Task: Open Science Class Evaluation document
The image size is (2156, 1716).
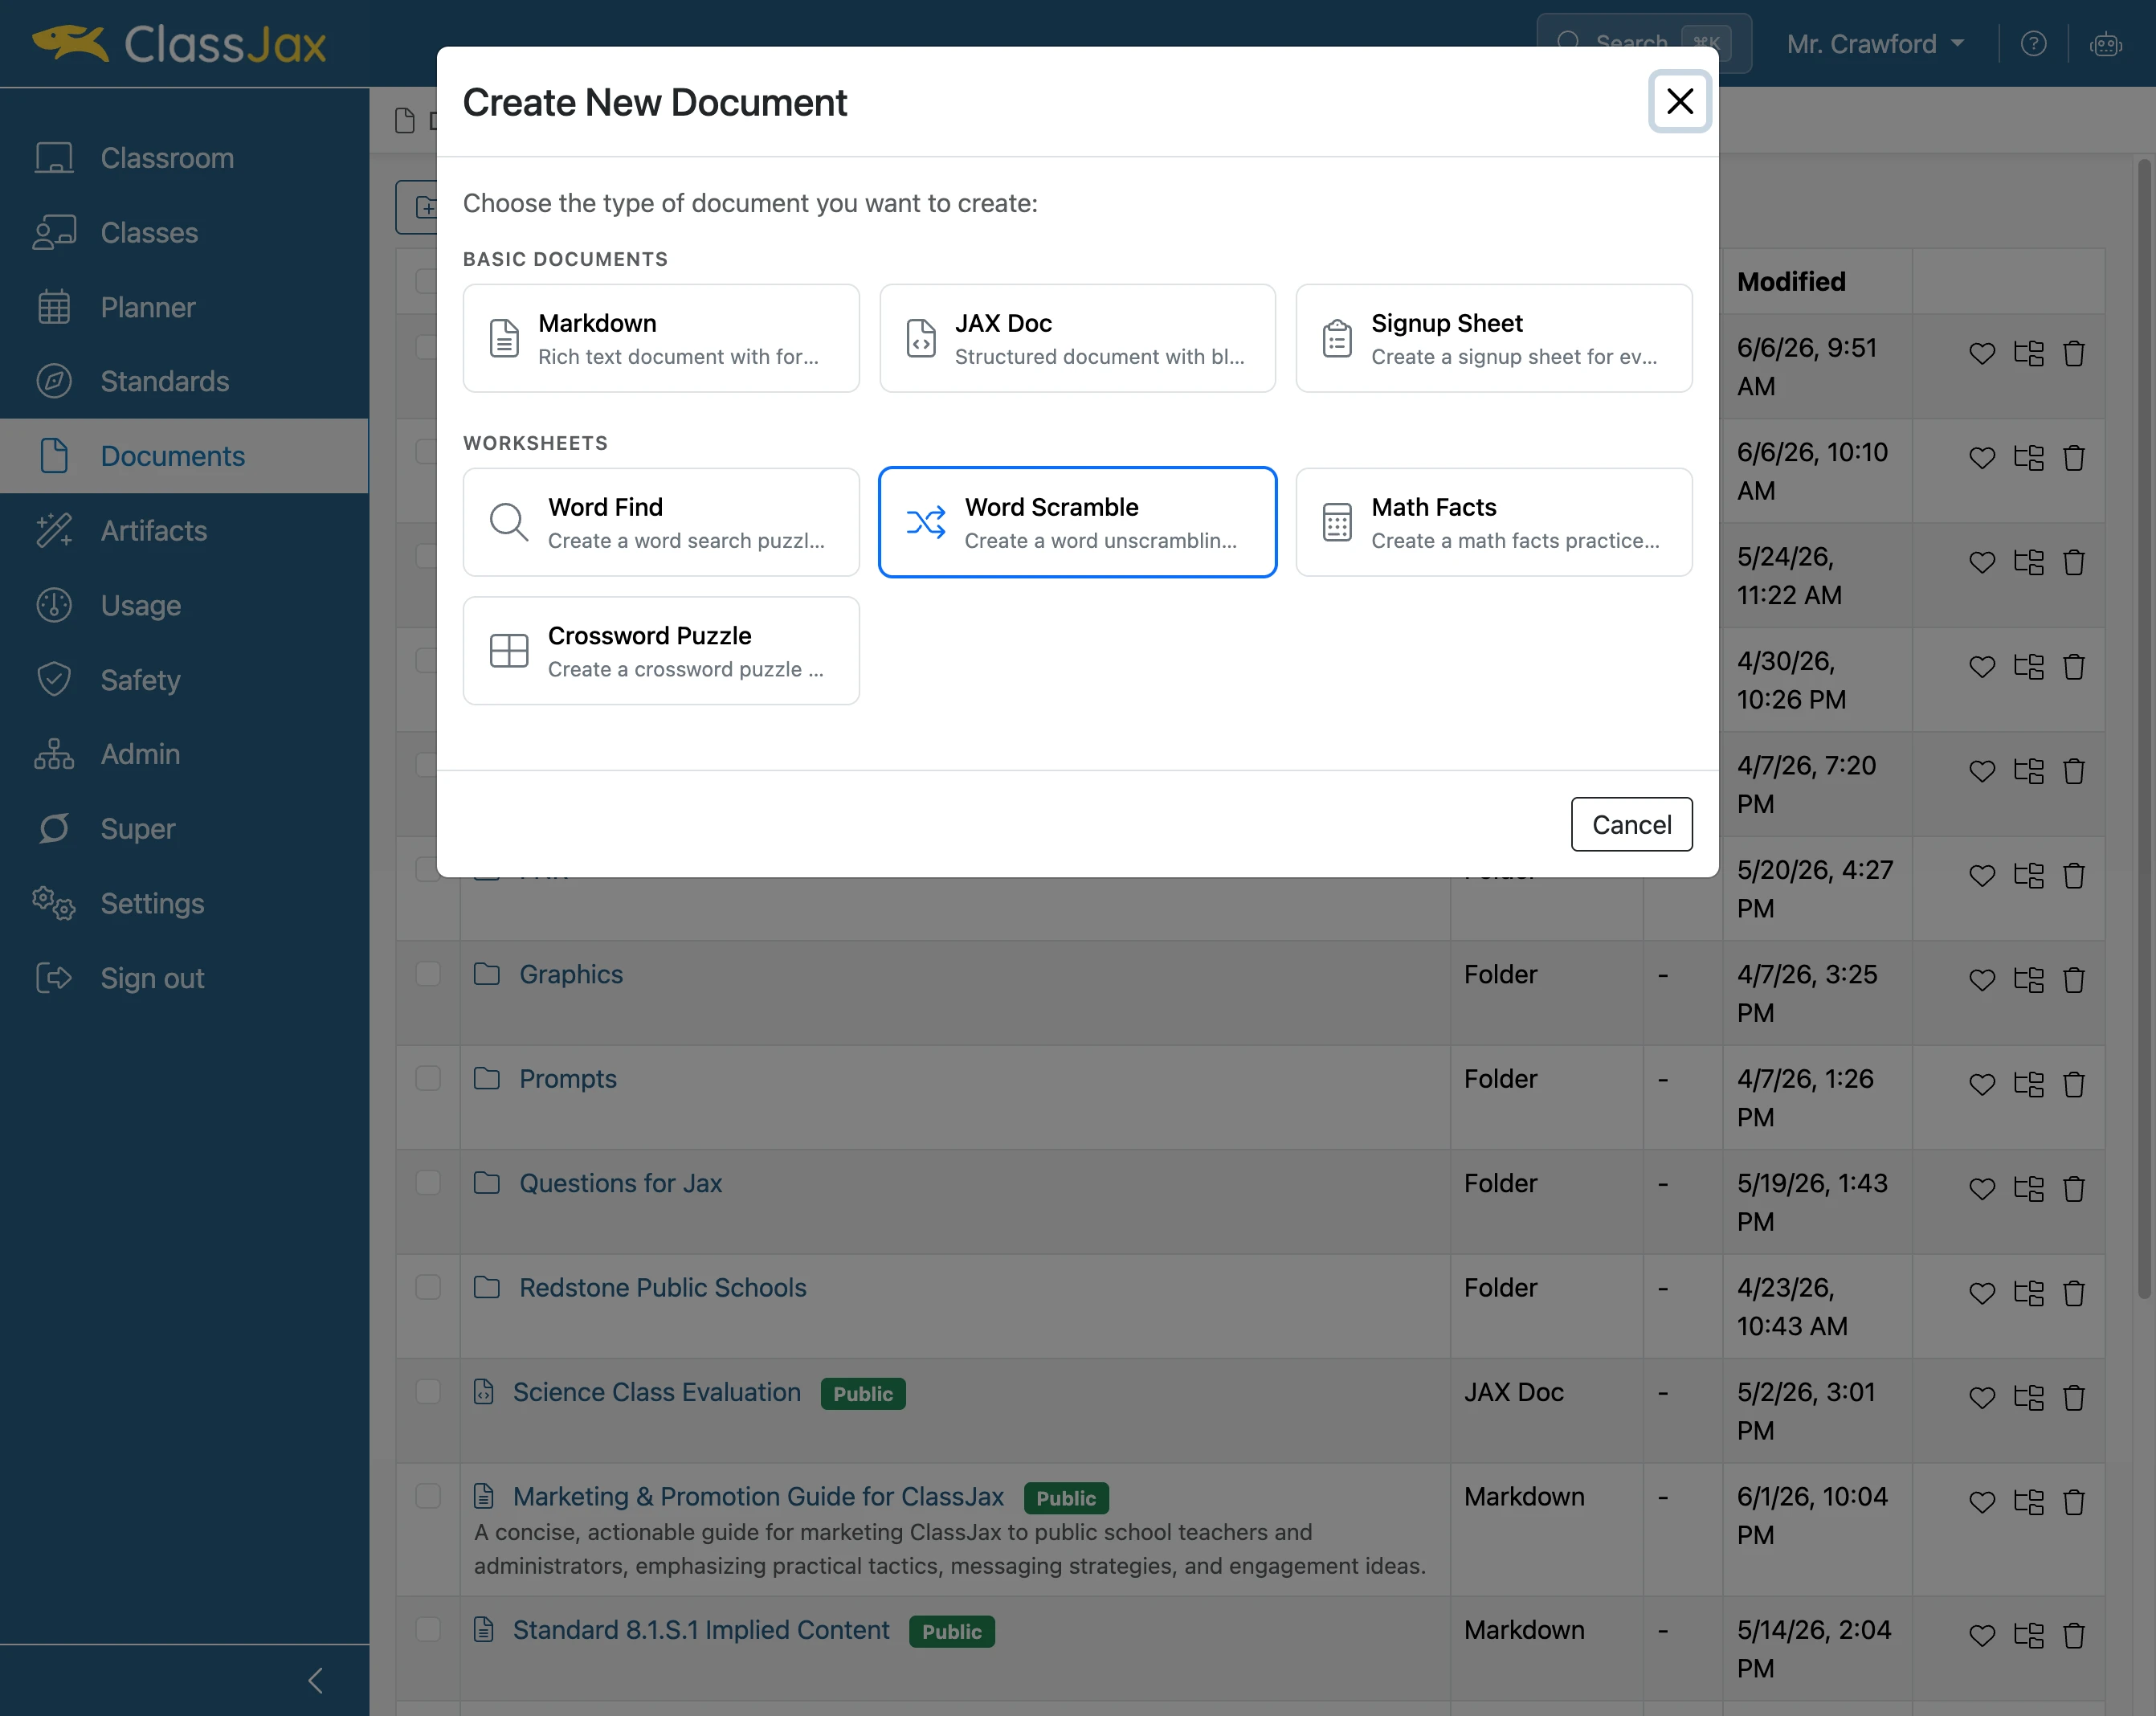Action: click(x=657, y=1392)
